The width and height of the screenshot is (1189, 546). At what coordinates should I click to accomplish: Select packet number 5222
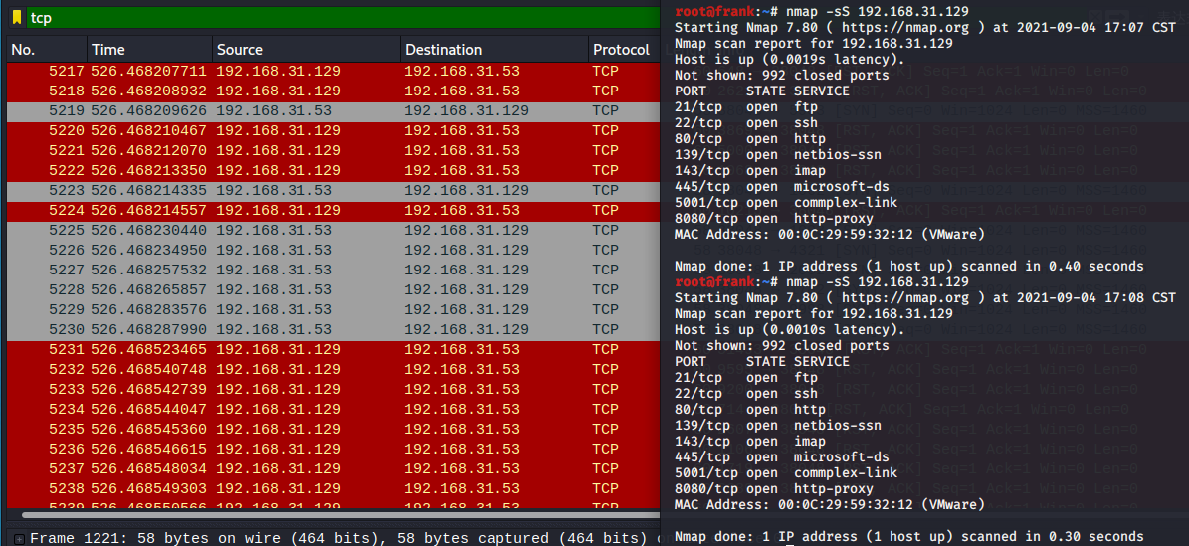(x=333, y=171)
